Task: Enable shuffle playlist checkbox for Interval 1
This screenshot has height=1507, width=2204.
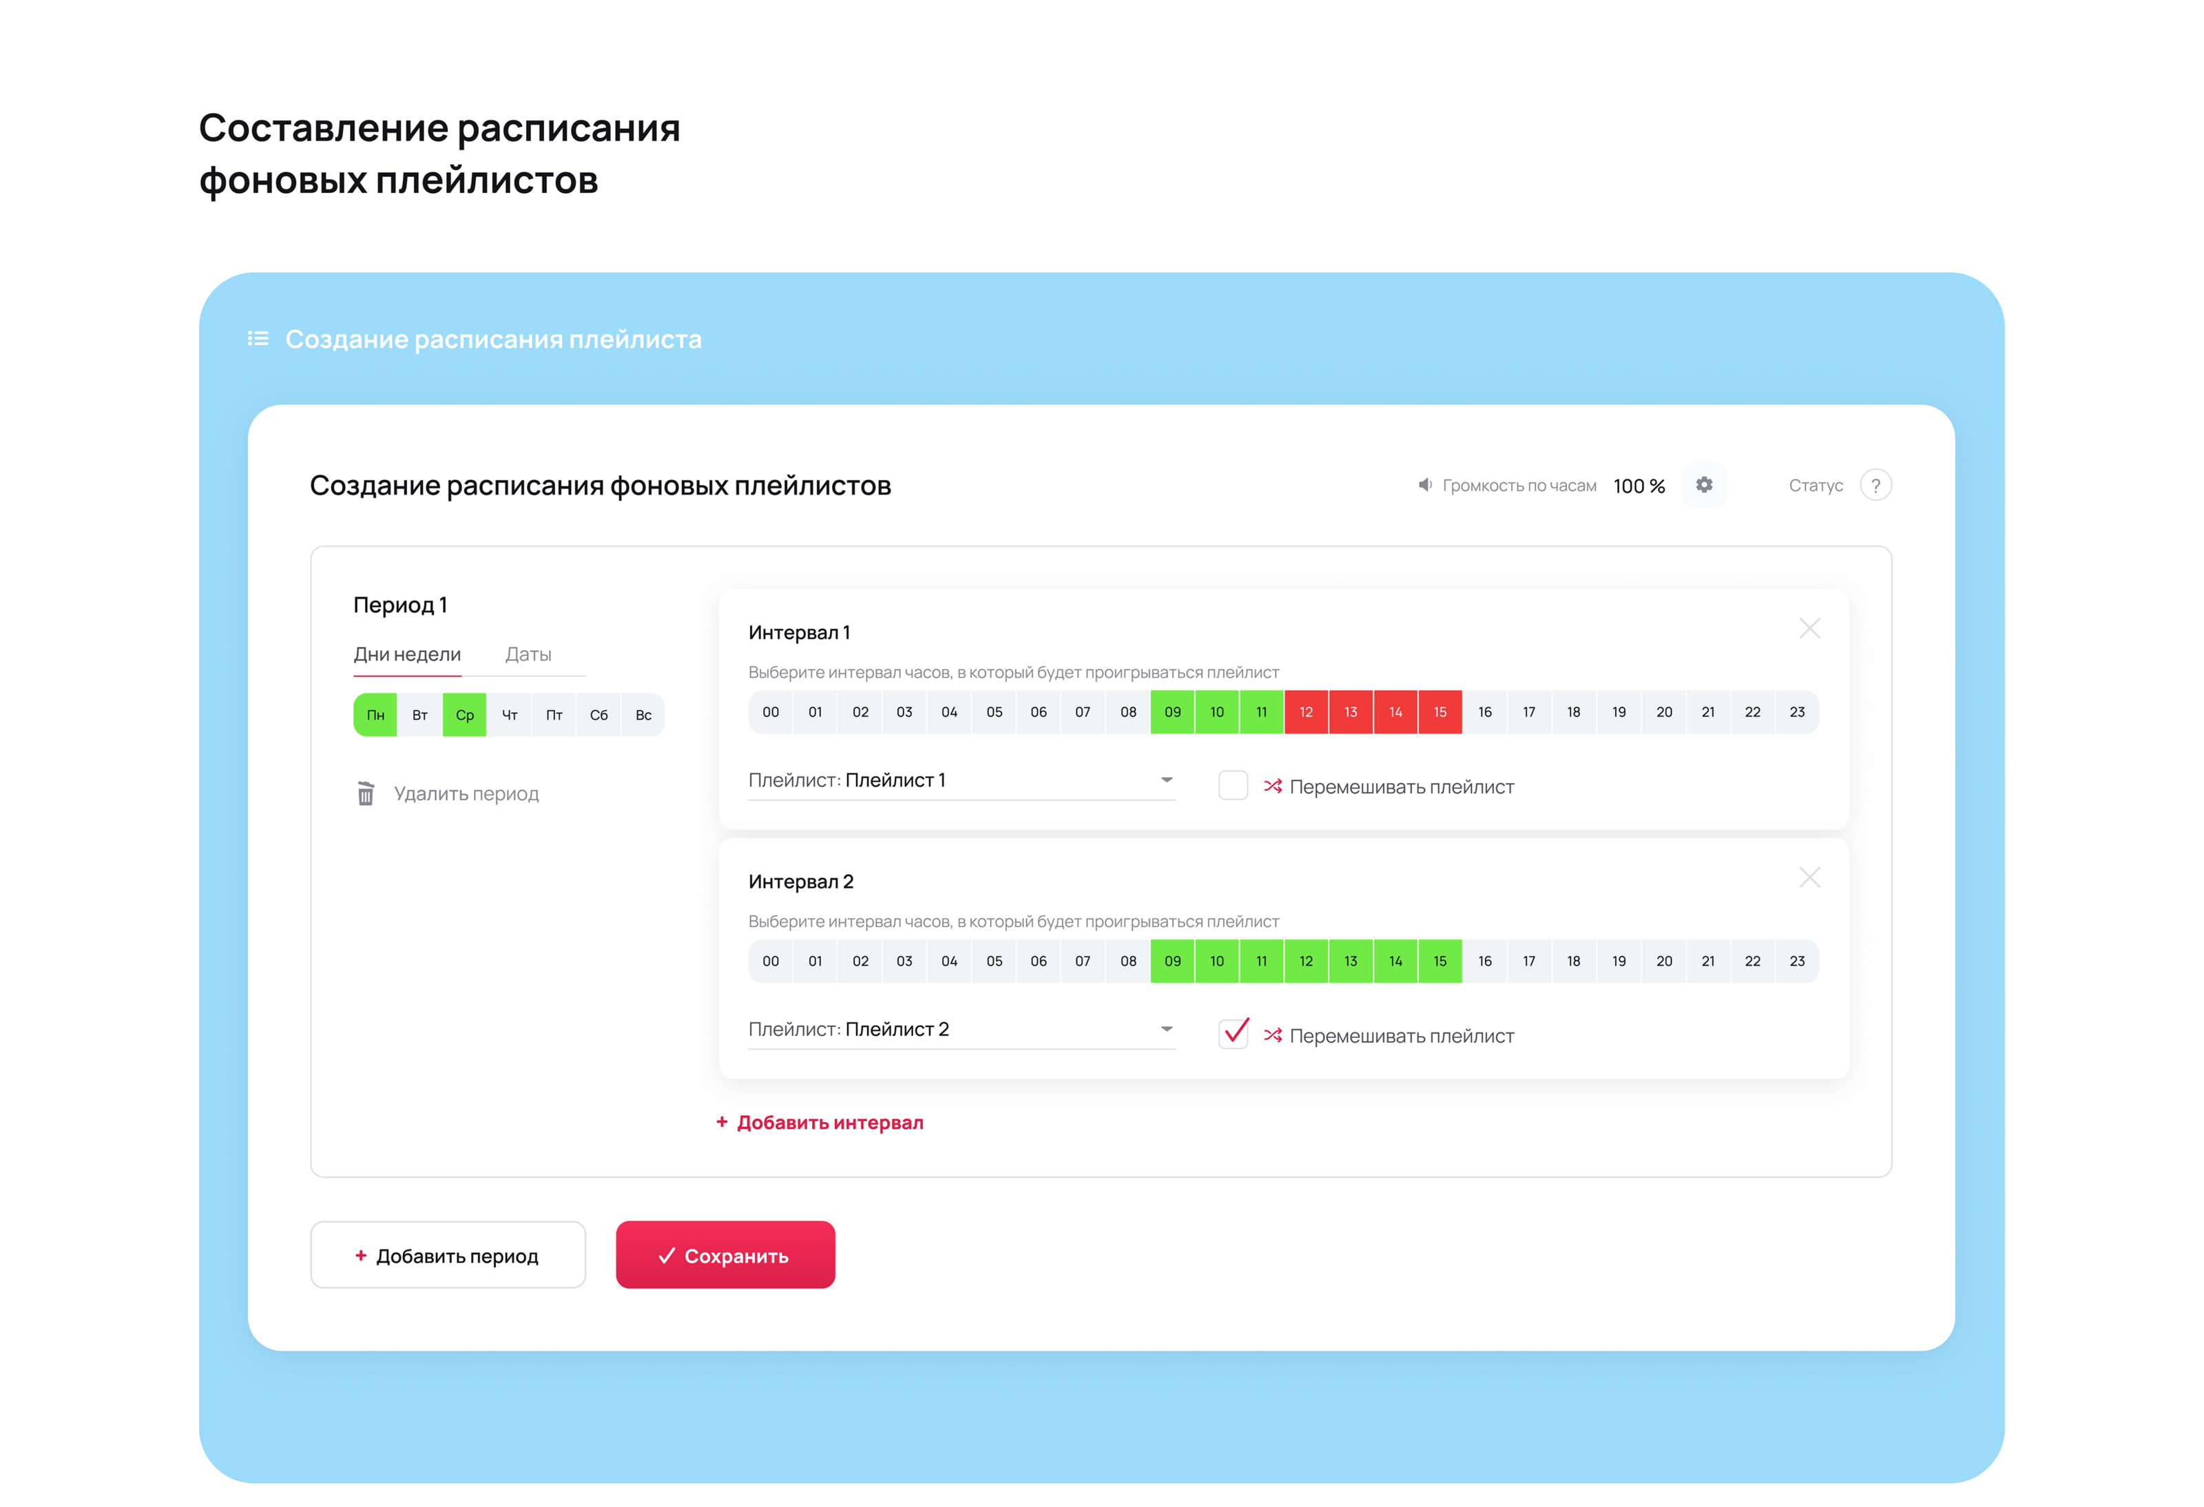Action: click(x=1232, y=785)
